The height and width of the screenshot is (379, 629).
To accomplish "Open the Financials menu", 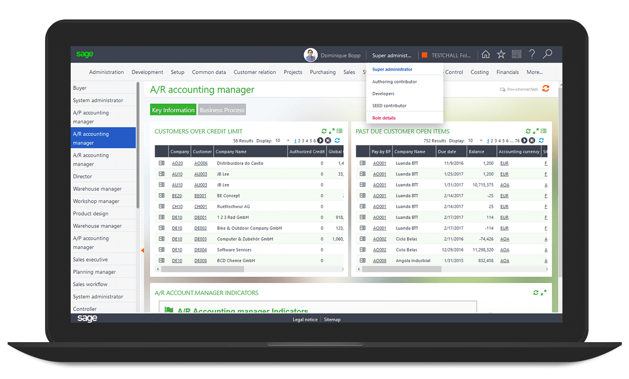I will (x=508, y=72).
